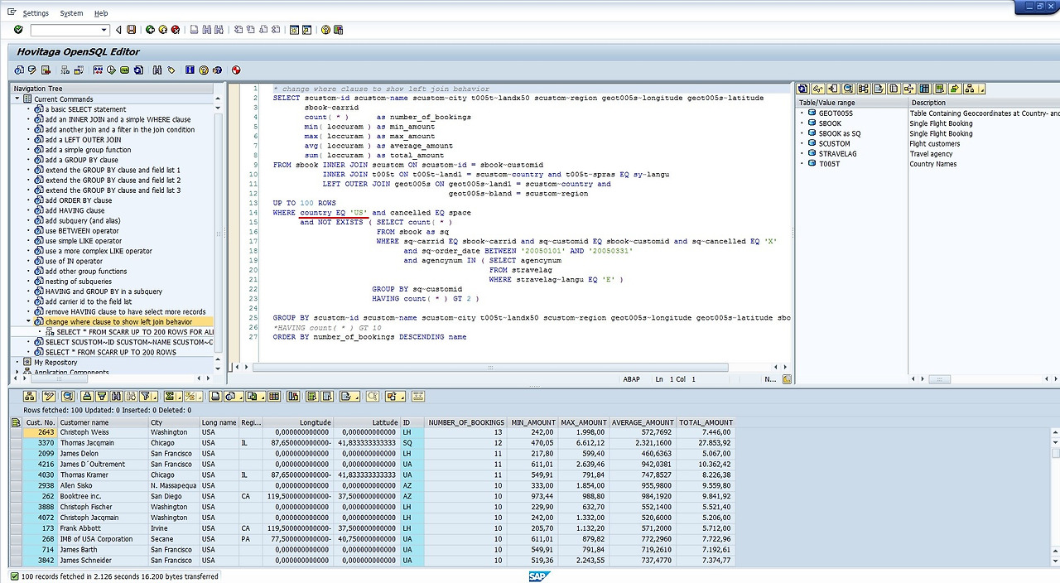The width and height of the screenshot is (1060, 583).
Task: Click the refresh icon in table pane toolbar
Action: (803, 89)
